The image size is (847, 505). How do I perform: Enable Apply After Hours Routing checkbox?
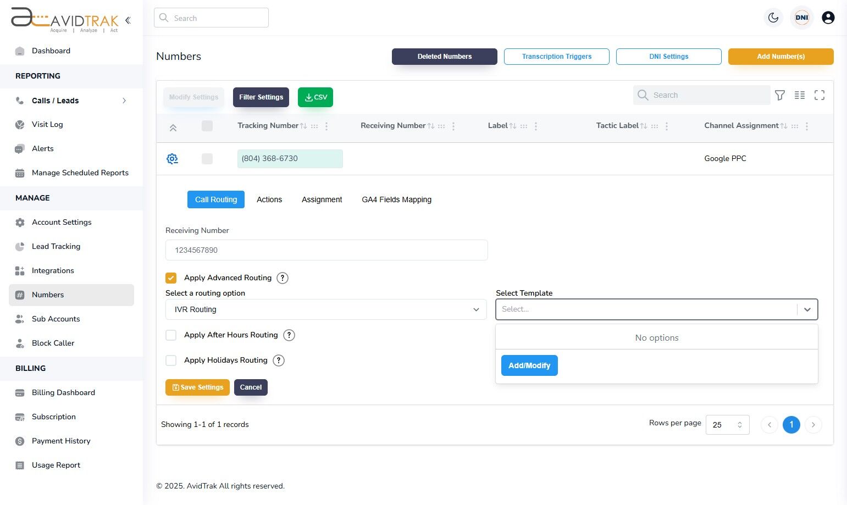pos(171,335)
